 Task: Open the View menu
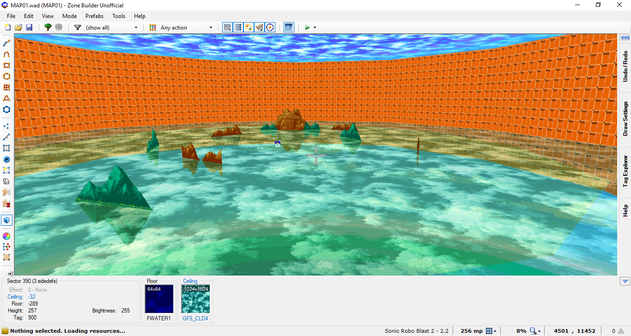click(x=48, y=16)
